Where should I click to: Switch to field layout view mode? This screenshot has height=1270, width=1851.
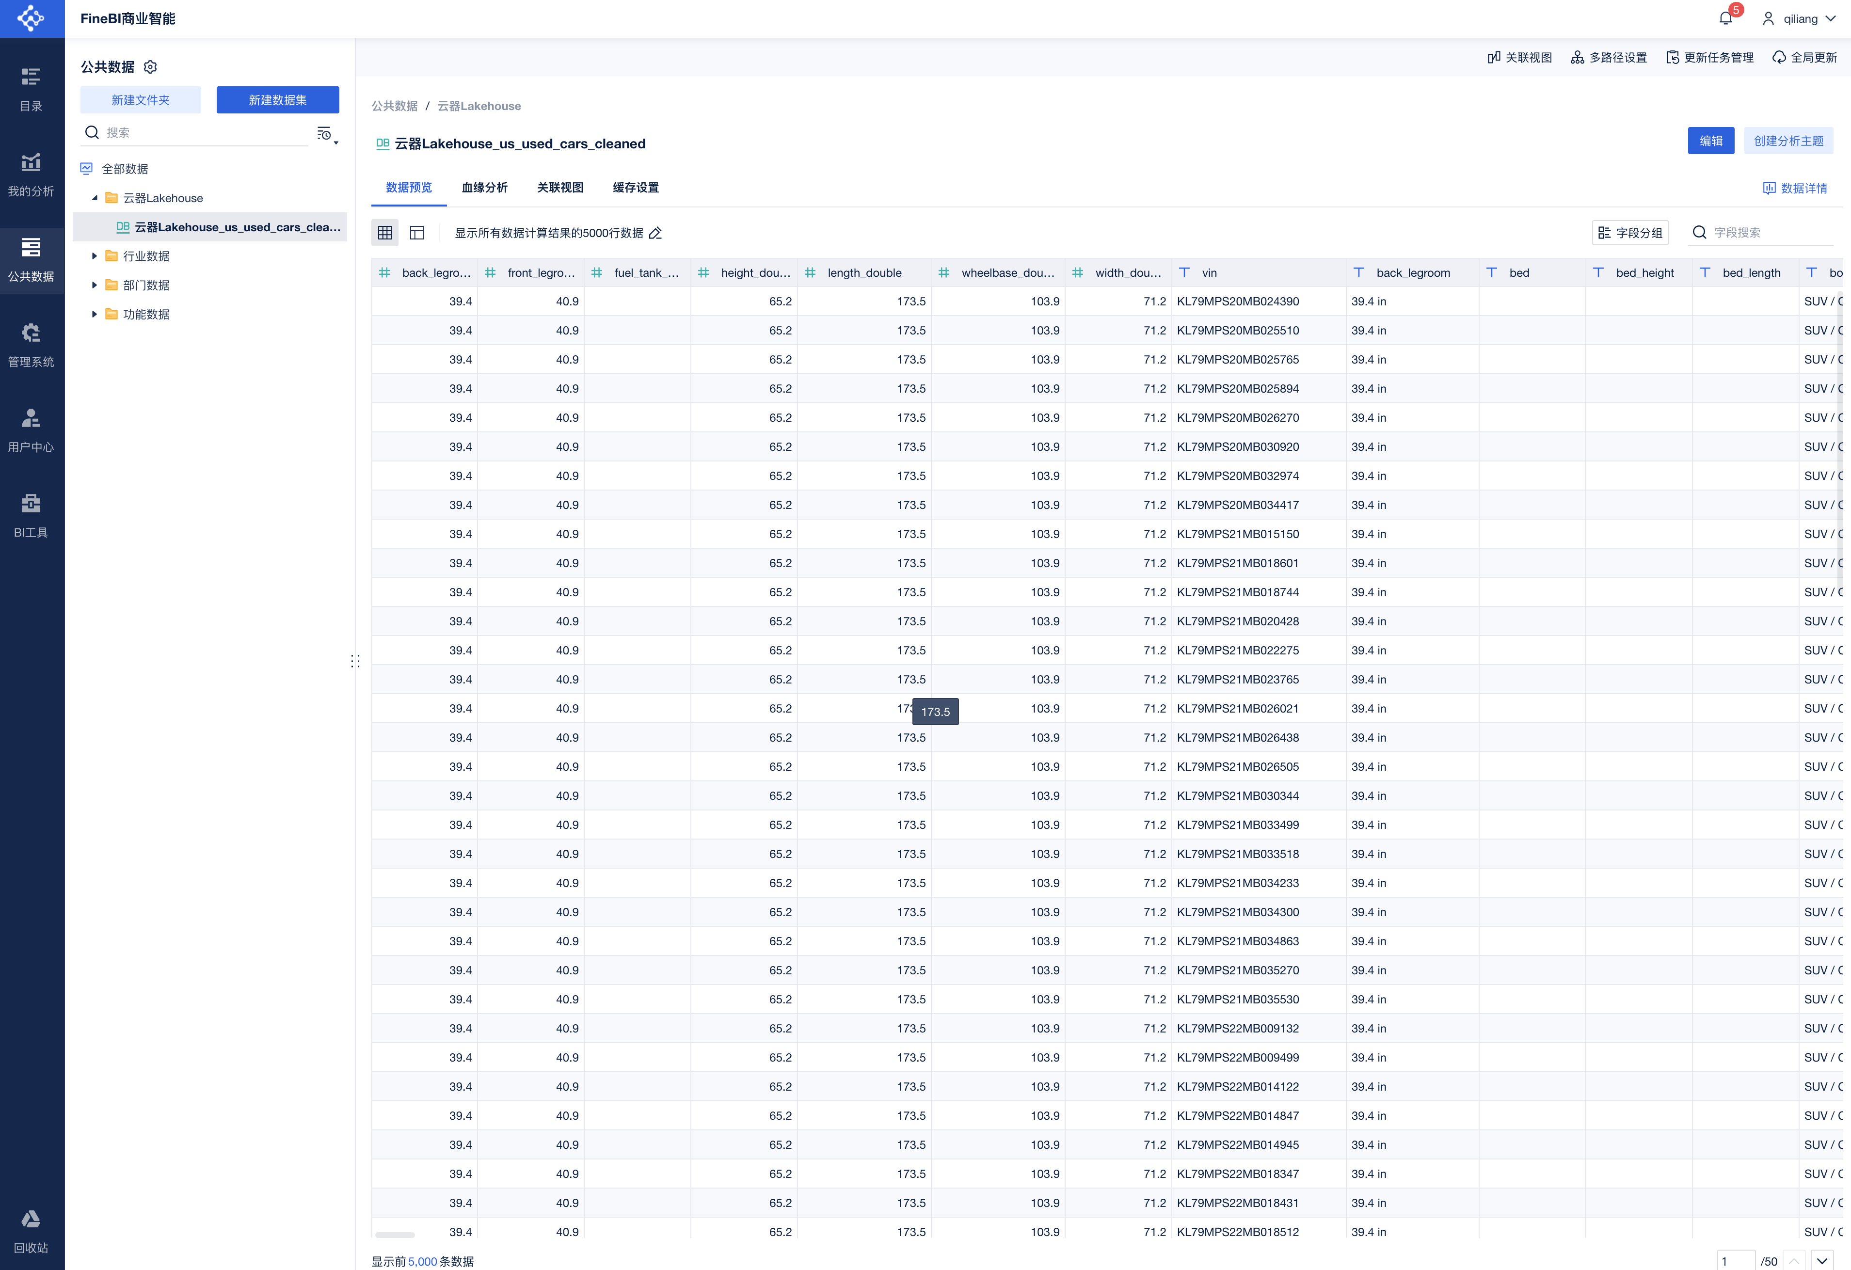(416, 233)
